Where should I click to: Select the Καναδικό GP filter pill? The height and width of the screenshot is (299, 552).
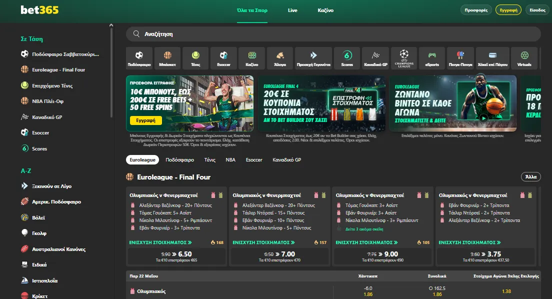(x=287, y=159)
